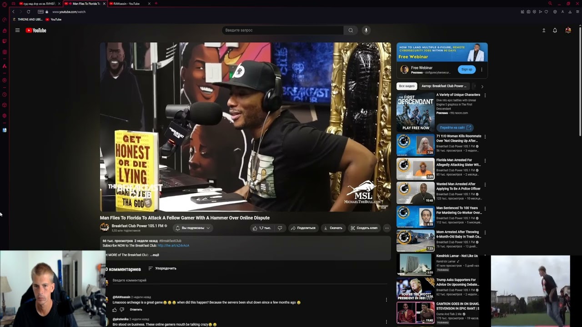Open the Breakfast Club channel avatar

pos(105,228)
